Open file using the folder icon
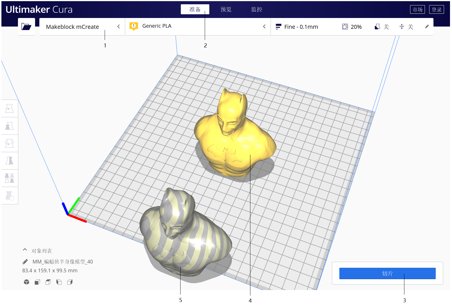The image size is (452, 306). [x=26, y=27]
